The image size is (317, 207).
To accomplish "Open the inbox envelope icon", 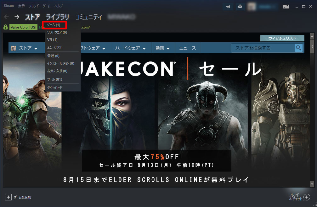I will click(240, 7).
